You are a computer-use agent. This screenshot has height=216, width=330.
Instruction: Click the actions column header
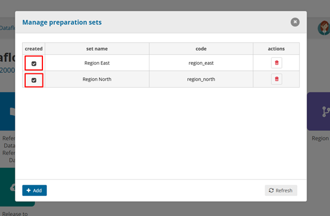point(276,49)
